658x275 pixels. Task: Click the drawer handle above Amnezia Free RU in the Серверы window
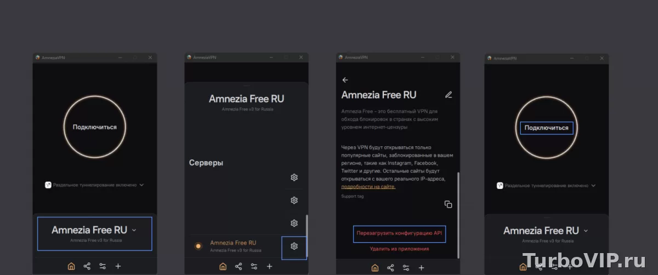[246, 85]
